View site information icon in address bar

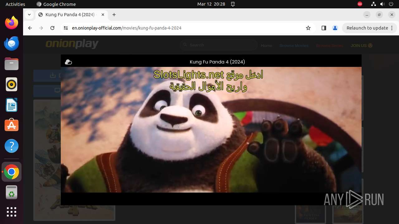tap(65, 28)
